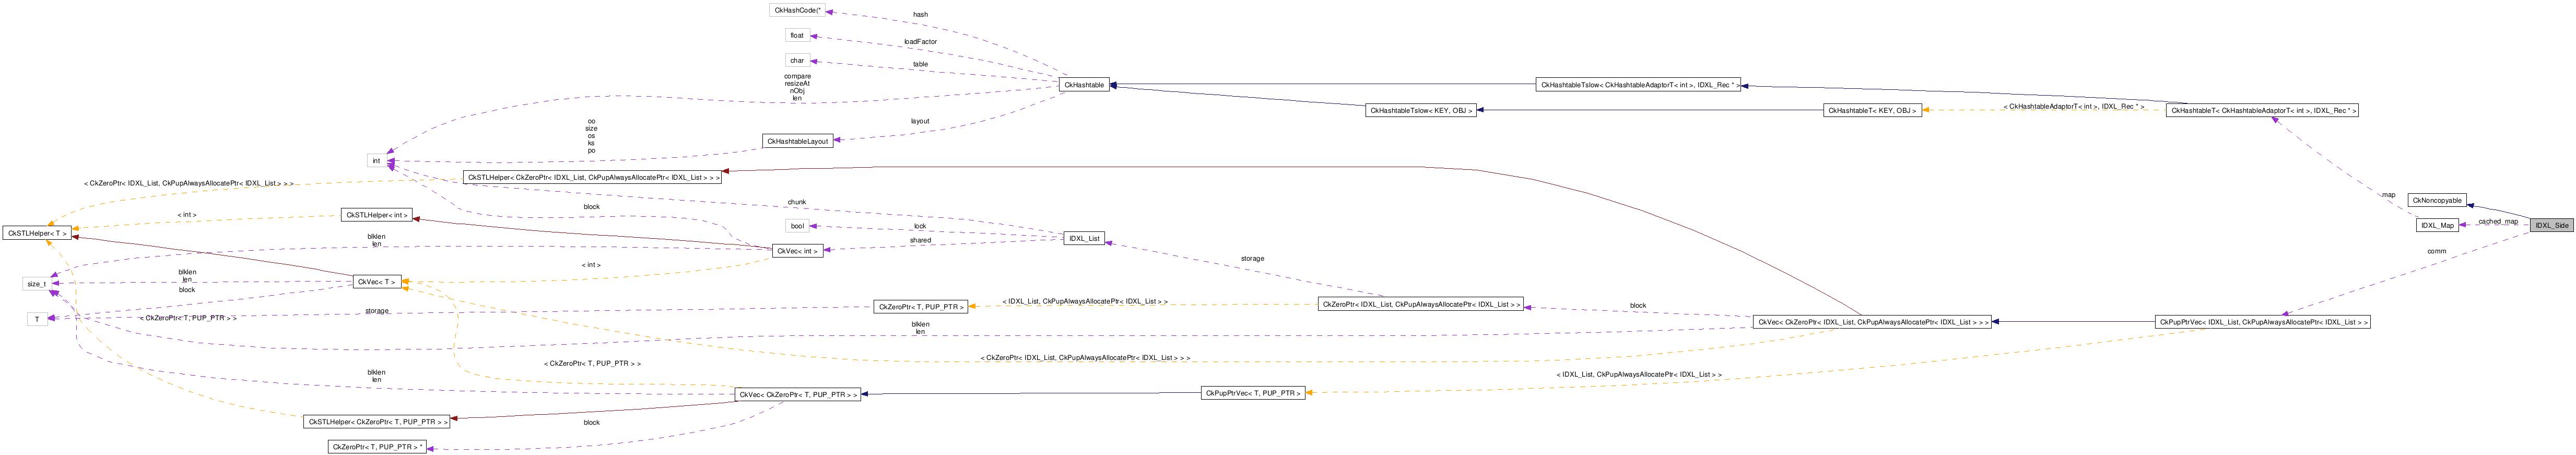The height and width of the screenshot is (455, 2576).
Task: Select the CkVec< T > node
Action: [x=377, y=282]
